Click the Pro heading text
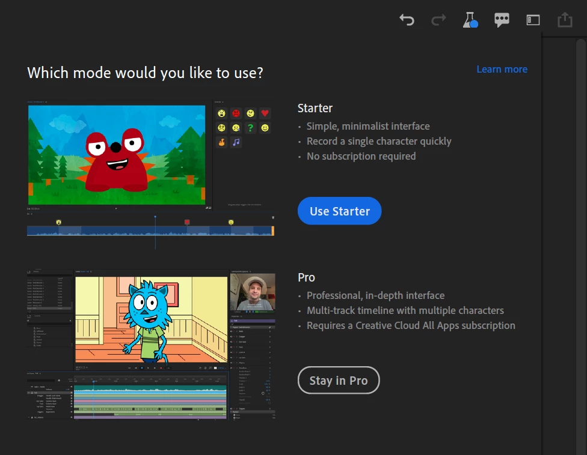 306,277
